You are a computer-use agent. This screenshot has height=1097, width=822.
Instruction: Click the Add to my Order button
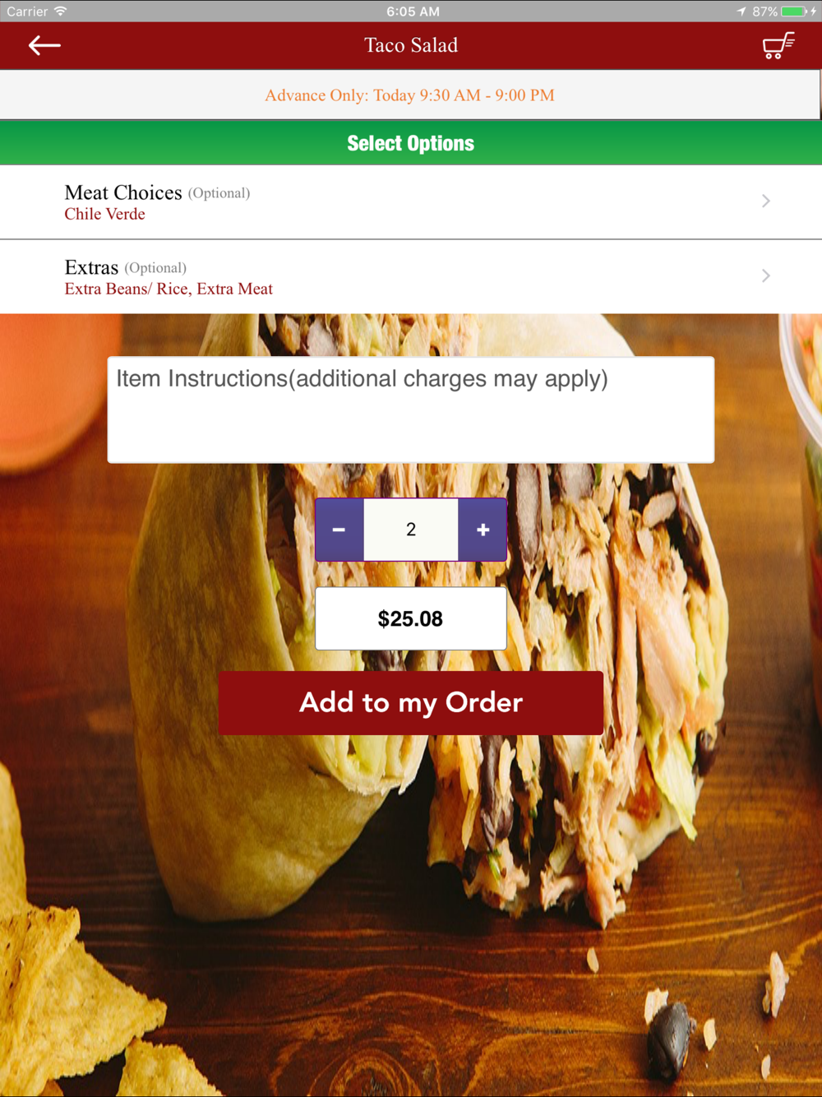[x=411, y=703]
